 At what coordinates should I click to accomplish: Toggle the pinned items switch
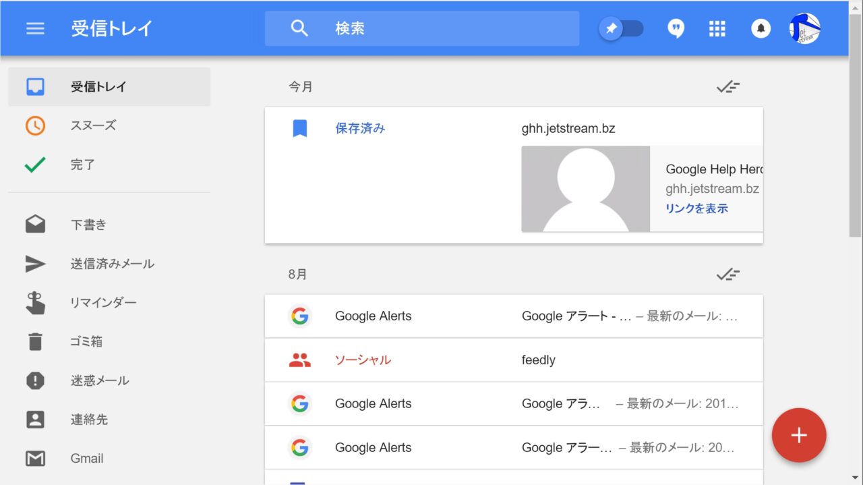coord(621,28)
